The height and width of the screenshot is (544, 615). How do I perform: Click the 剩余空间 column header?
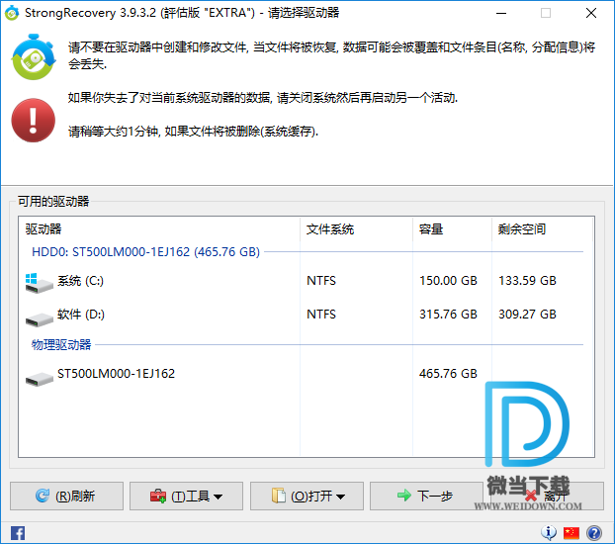point(542,229)
